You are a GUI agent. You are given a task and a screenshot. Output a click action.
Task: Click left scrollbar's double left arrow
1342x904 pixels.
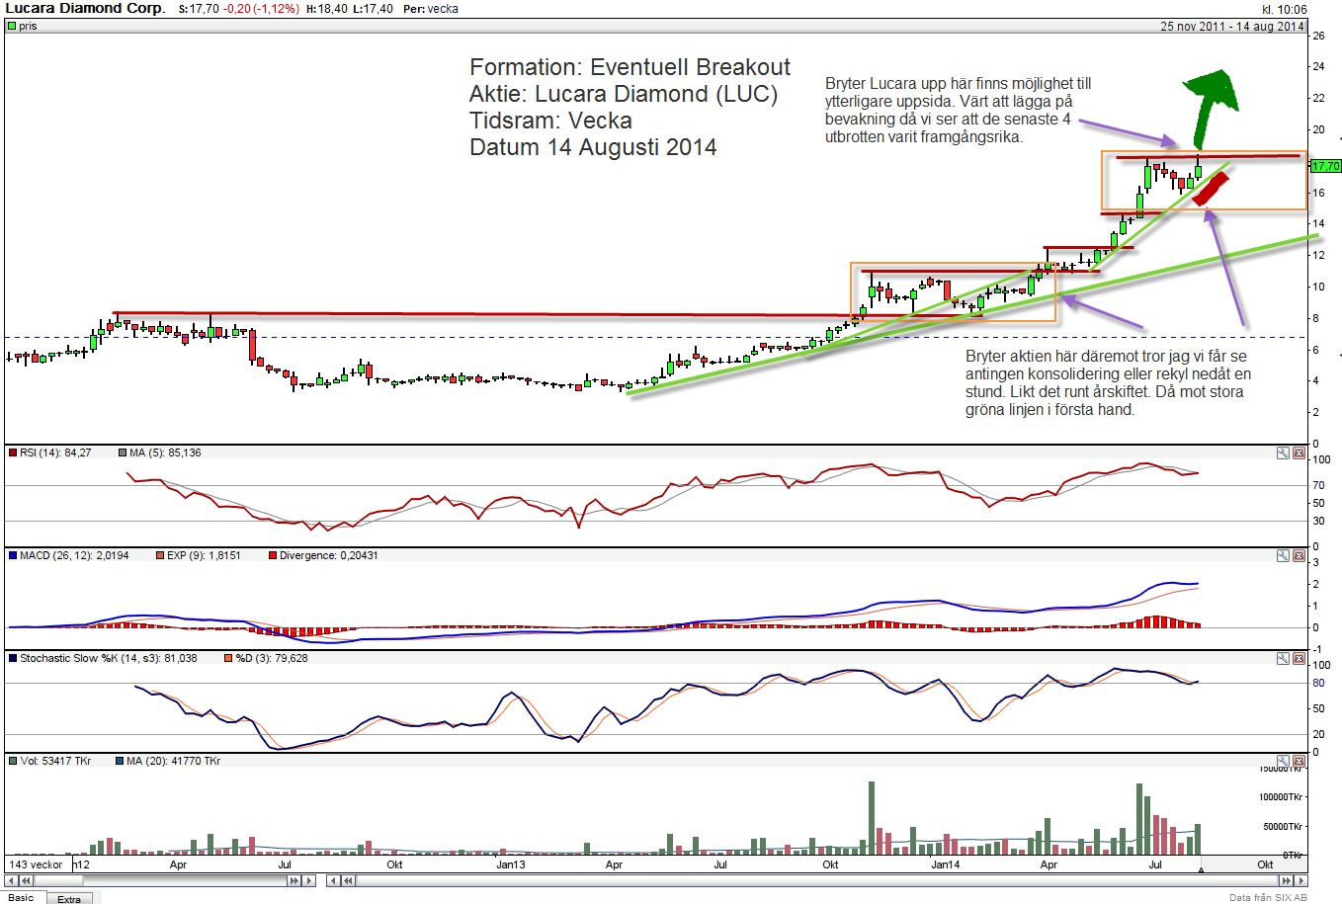coord(26,881)
